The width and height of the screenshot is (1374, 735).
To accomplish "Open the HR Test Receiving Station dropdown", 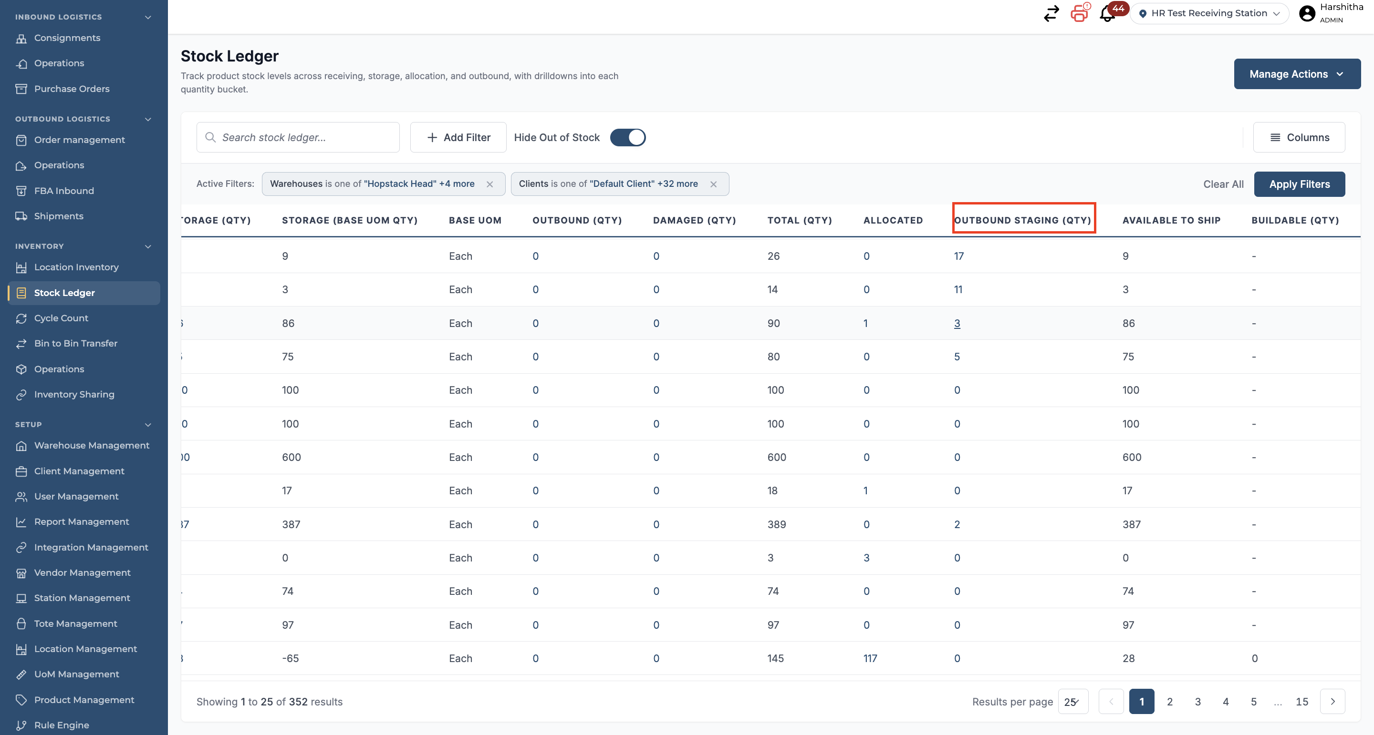I will [1209, 13].
